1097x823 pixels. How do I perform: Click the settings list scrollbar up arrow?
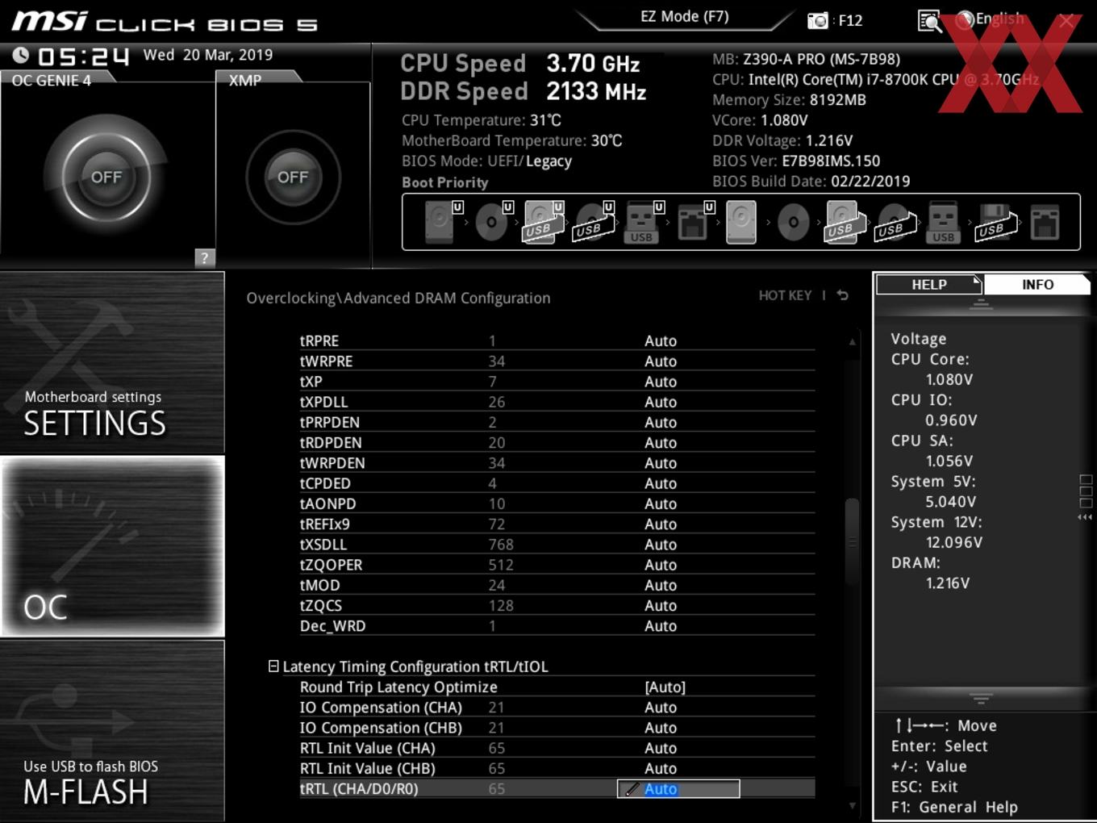852,342
